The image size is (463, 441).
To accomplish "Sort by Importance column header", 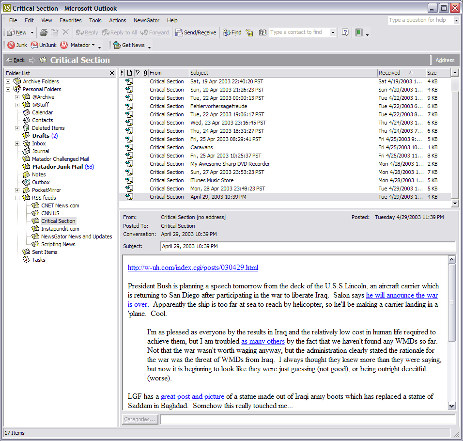I will [x=122, y=73].
